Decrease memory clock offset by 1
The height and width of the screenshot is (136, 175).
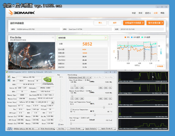(x=72, y=98)
